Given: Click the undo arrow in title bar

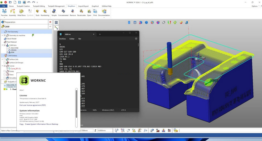Looking at the screenshot, I should pyautogui.click(x=29, y=2).
